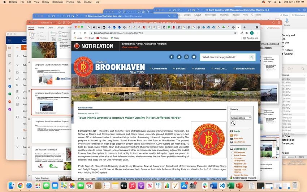The image size is (307, 192).
Task: Open Microsoft Excel from the Dock
Action: tap(231, 185)
